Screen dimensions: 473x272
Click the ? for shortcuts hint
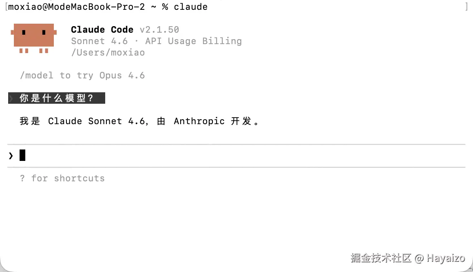coord(62,178)
